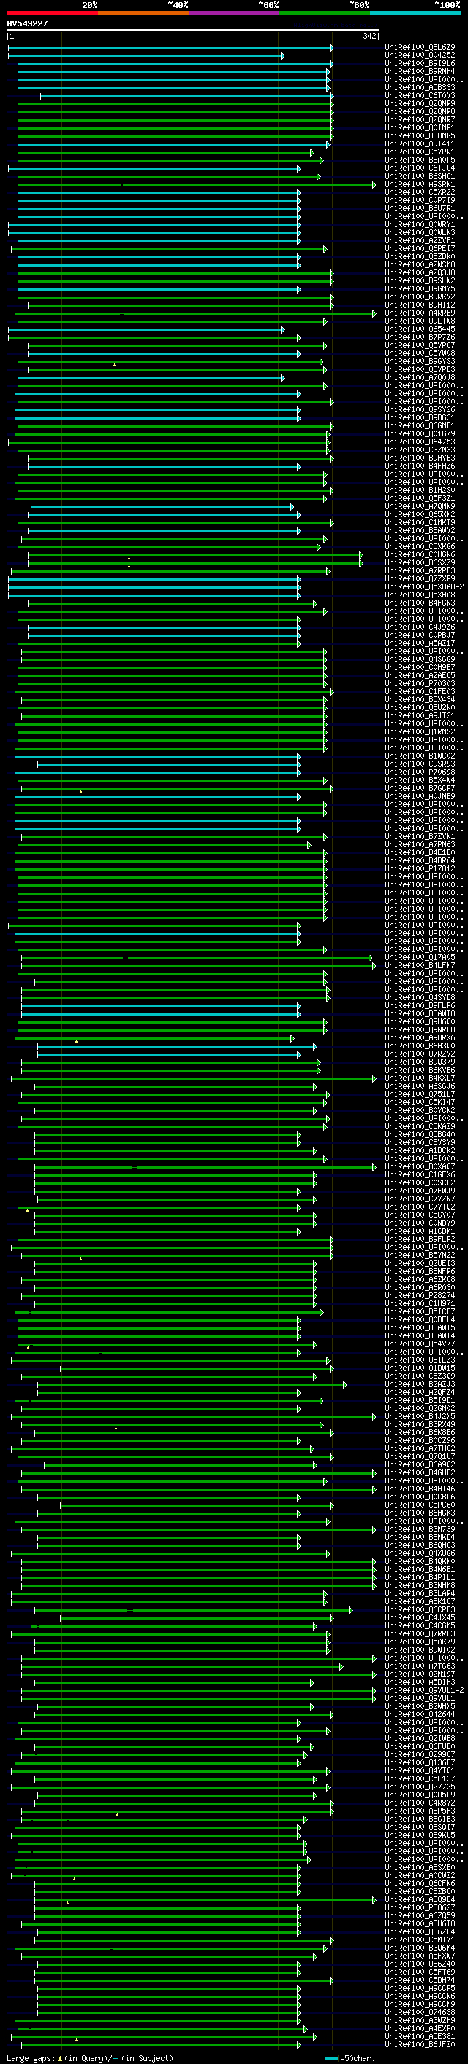This screenshot has height=2064, width=468.
Task: Click the cyan alignment bar for UniRef100_Q8L6Z9
Action: pyautogui.click(x=170, y=48)
